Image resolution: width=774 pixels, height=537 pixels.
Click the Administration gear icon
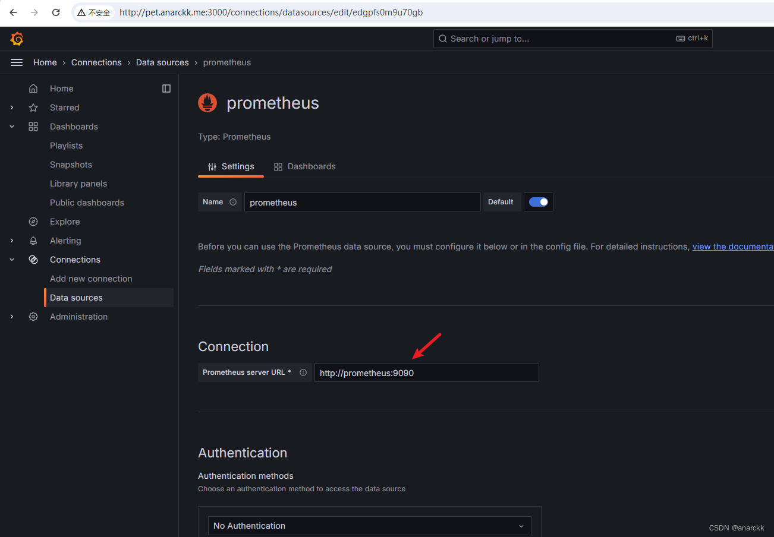pyautogui.click(x=33, y=317)
